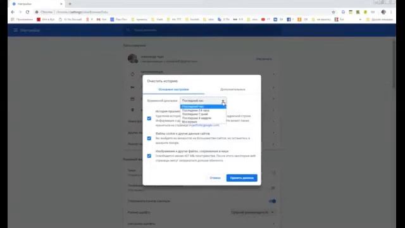Toggle the Файлы cookie checkbox
The width and height of the screenshot is (405, 228).
coord(149,138)
